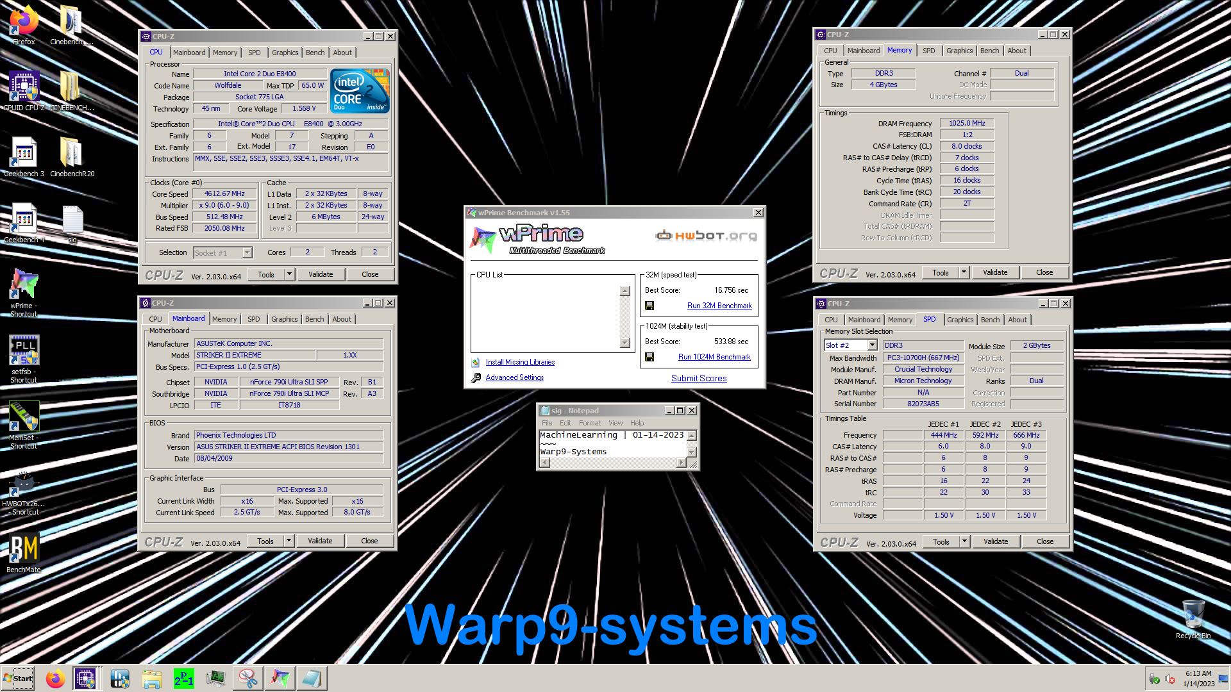Image resolution: width=1231 pixels, height=692 pixels.
Task: Open Tools dropdown arrow in CPU-Z SPD window
Action: click(964, 541)
